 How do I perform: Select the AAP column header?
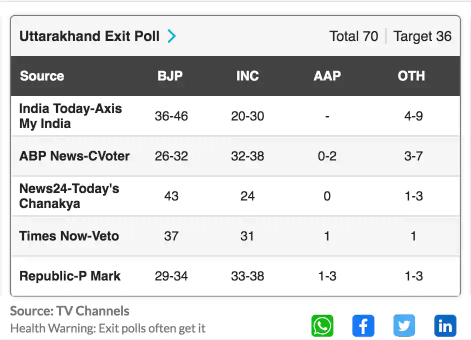[x=327, y=75]
